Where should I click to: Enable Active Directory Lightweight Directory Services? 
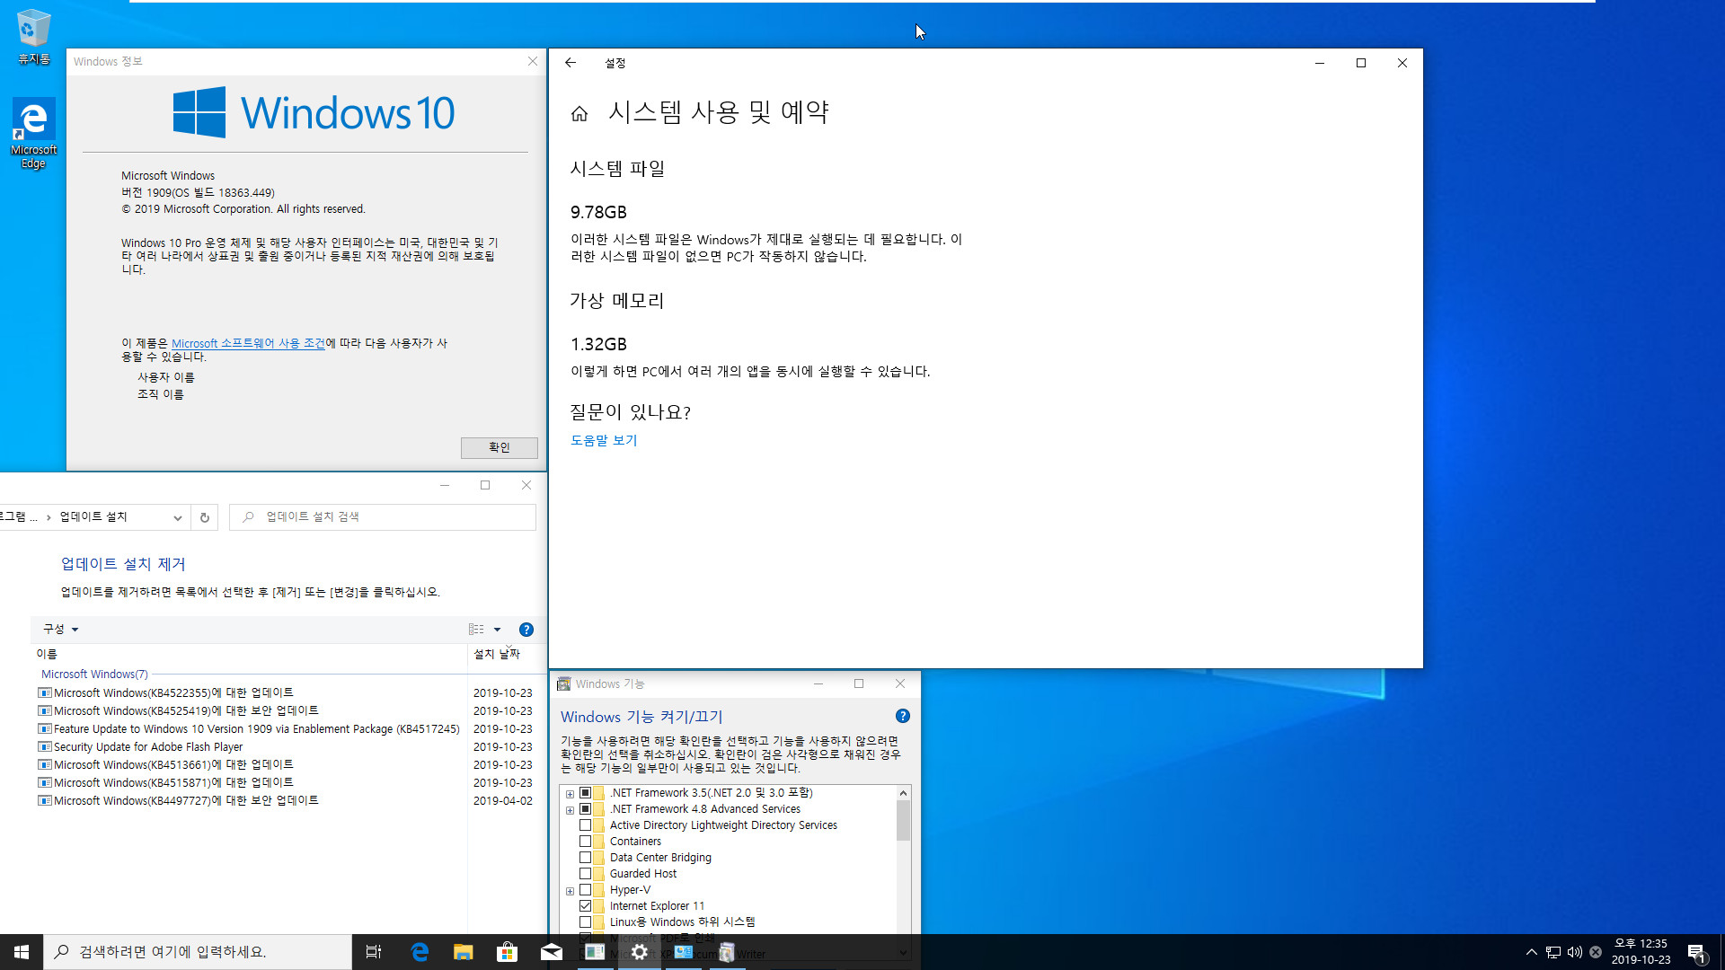tap(586, 825)
